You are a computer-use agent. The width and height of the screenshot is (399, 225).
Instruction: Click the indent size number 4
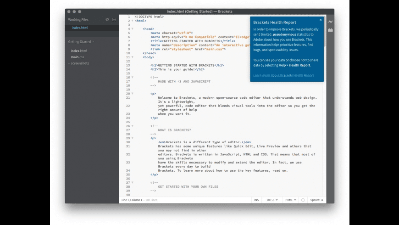pyautogui.click(x=322, y=200)
